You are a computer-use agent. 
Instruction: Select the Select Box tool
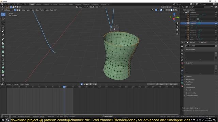pos(3,14)
